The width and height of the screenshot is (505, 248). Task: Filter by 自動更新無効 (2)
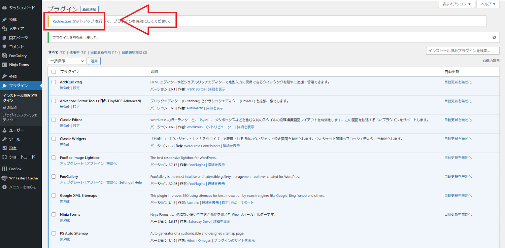pos(134,52)
